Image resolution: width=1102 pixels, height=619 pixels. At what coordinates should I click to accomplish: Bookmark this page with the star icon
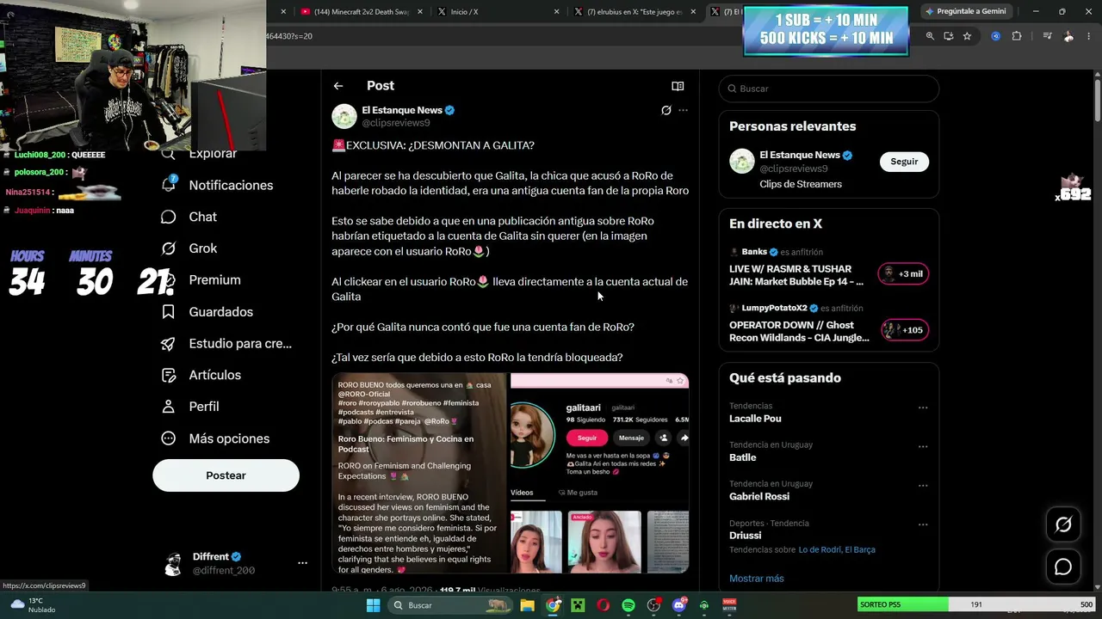coord(967,36)
